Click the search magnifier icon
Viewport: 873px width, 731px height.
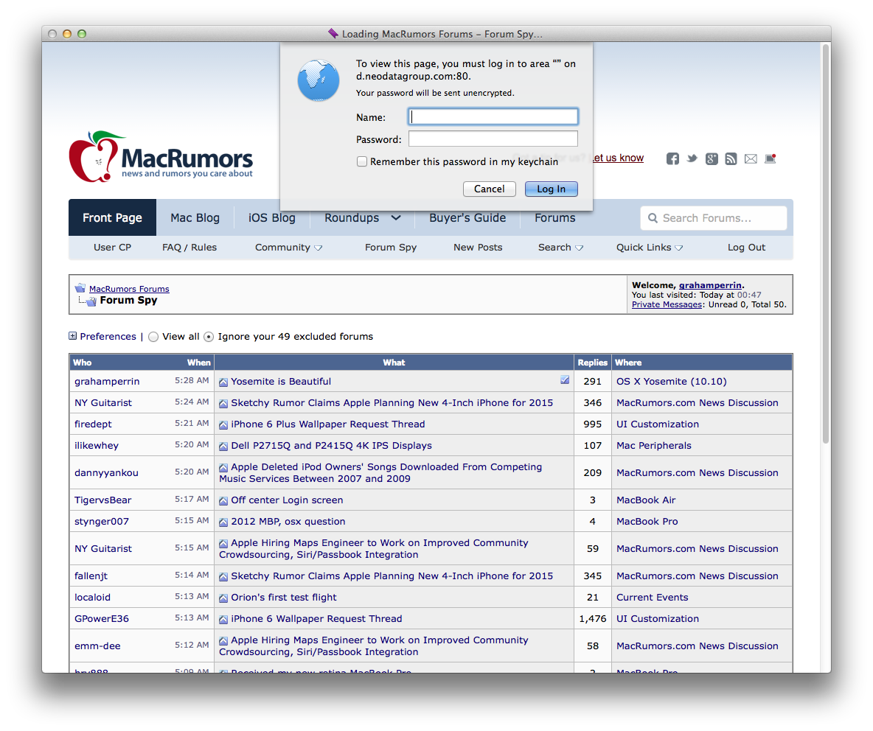(x=653, y=218)
